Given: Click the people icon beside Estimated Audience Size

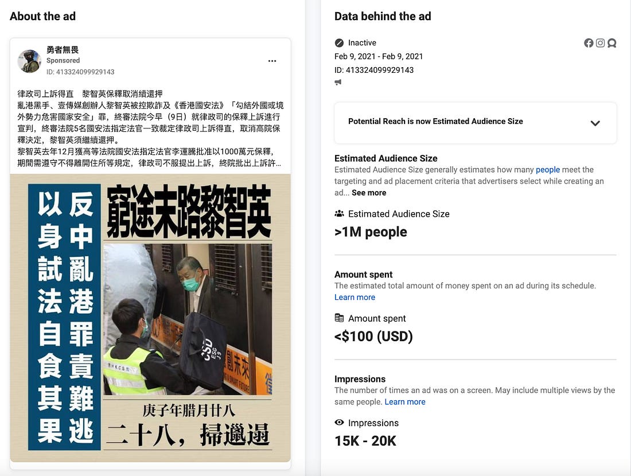Looking at the screenshot, I should 339,214.
